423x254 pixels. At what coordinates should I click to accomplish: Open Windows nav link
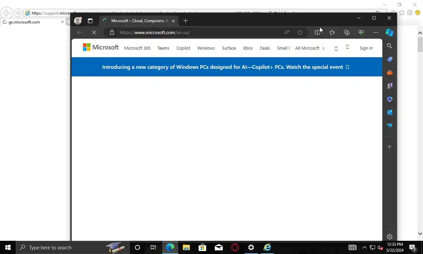point(206,48)
